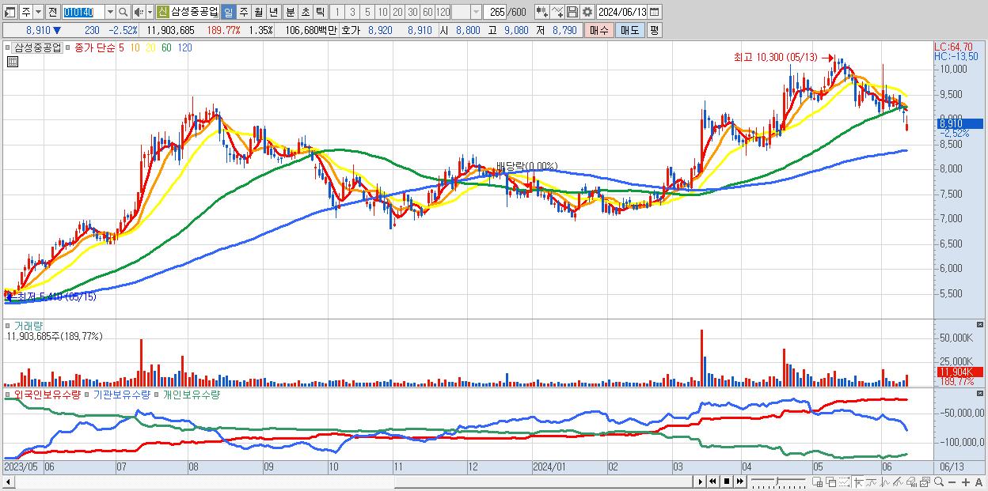Screen dimensions: 988x491
Task: Click the green '신' badge icon
Action: coord(162,13)
